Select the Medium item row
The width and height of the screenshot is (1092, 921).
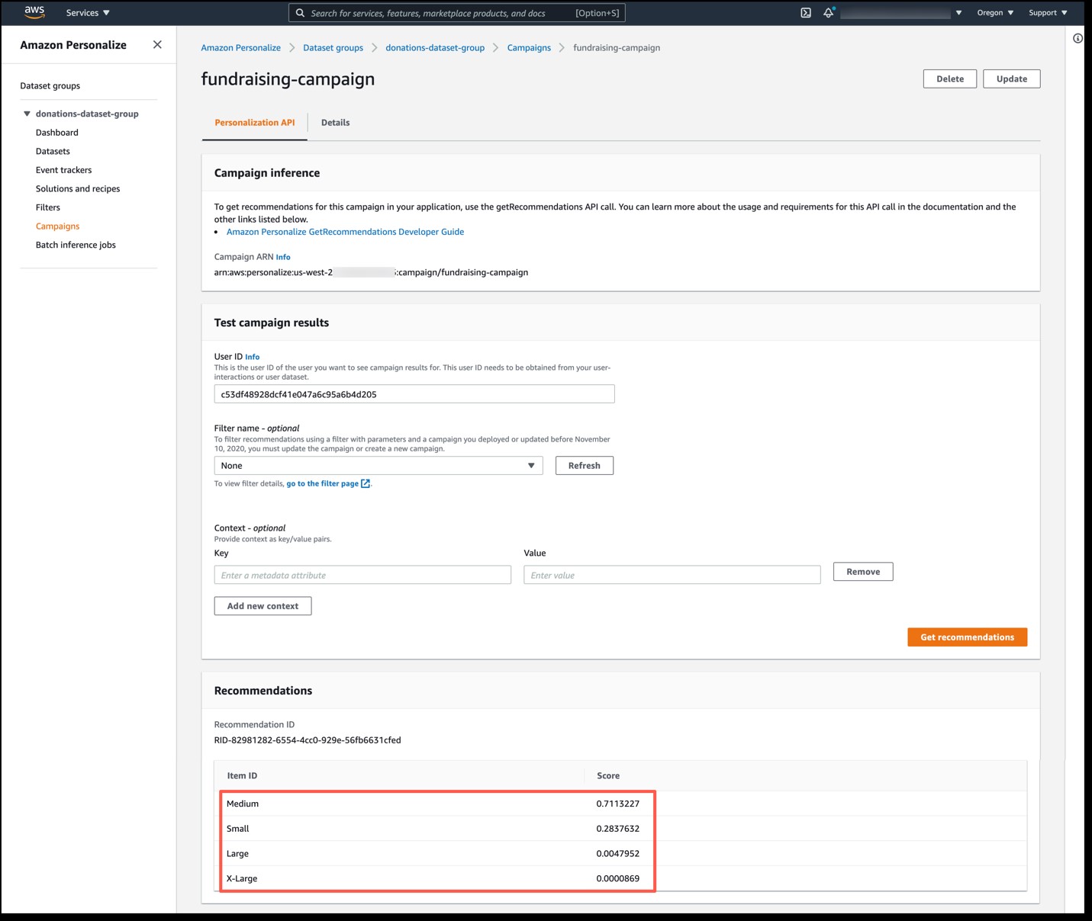pyautogui.click(x=620, y=804)
